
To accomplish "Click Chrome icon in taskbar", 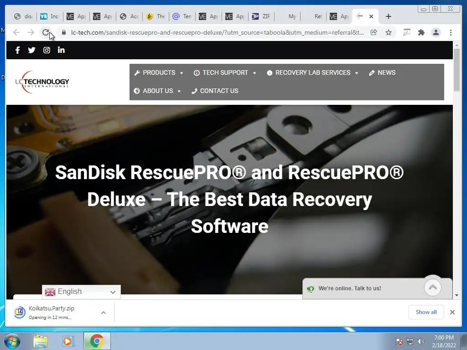I will (x=97, y=341).
